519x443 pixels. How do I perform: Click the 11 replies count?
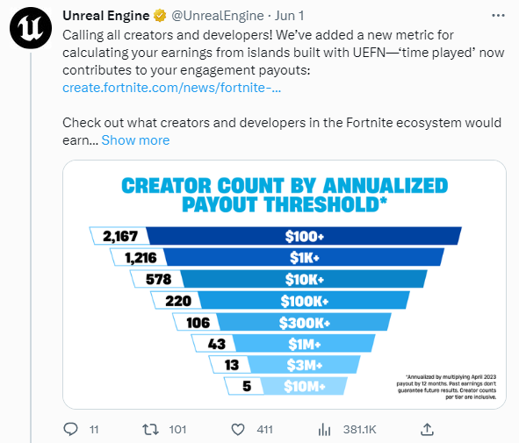tap(94, 430)
